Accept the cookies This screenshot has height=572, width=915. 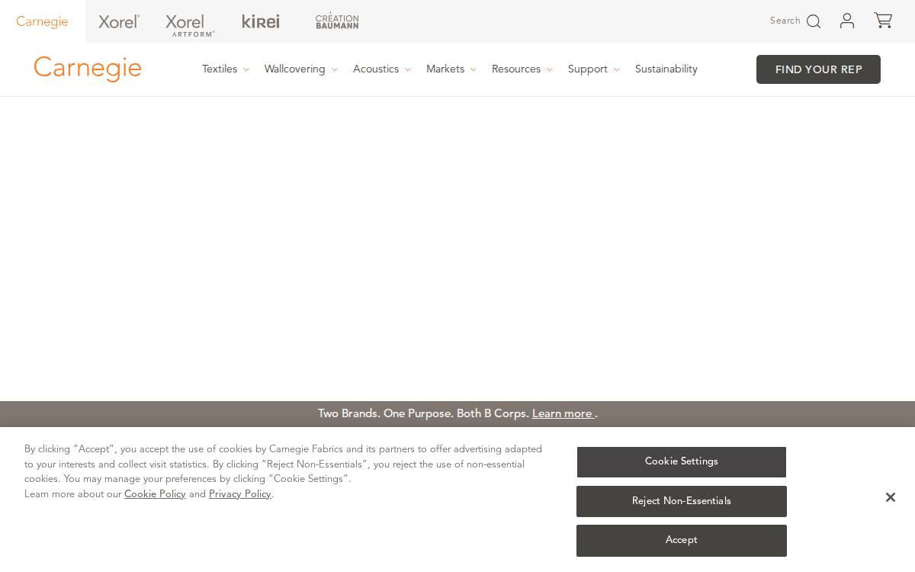click(x=682, y=540)
